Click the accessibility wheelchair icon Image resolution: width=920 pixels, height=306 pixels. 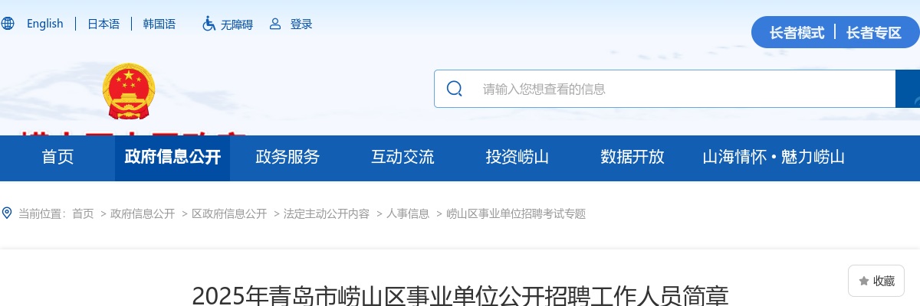[x=209, y=24]
